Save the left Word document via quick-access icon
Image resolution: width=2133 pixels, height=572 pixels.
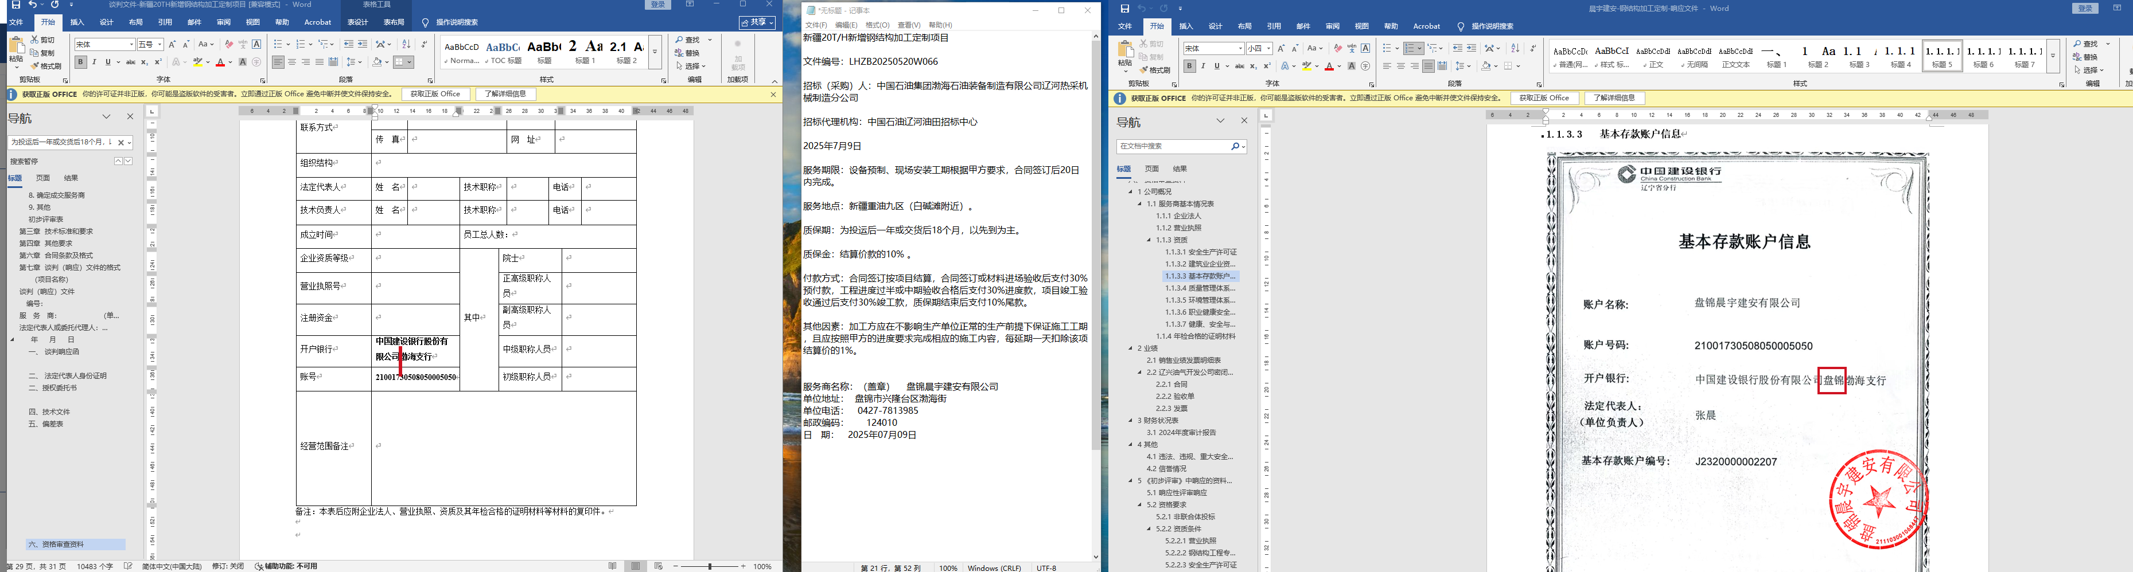click(x=15, y=5)
